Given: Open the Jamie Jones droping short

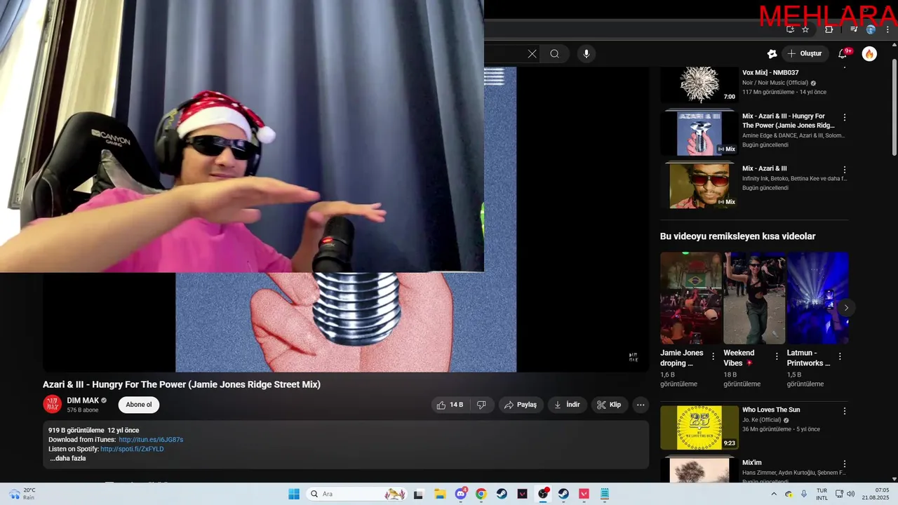Looking at the screenshot, I should point(690,299).
